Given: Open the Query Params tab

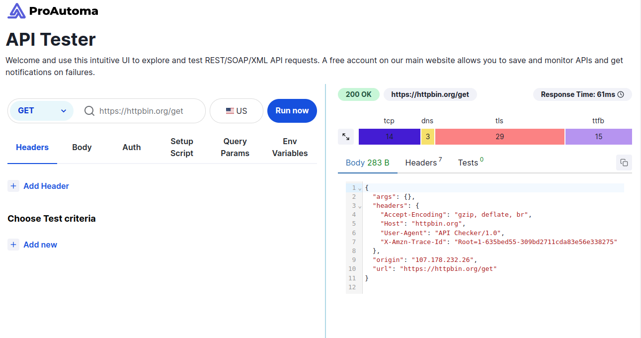Looking at the screenshot, I should point(235,147).
